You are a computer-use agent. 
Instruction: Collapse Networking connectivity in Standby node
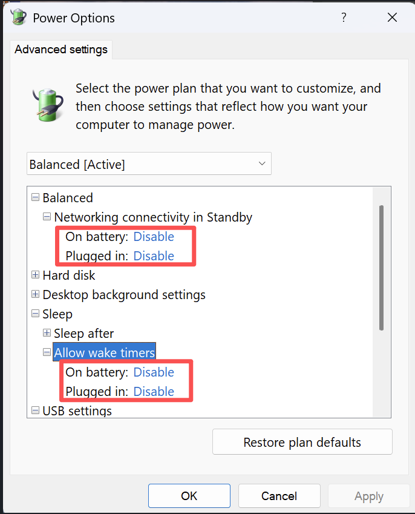coord(47,217)
